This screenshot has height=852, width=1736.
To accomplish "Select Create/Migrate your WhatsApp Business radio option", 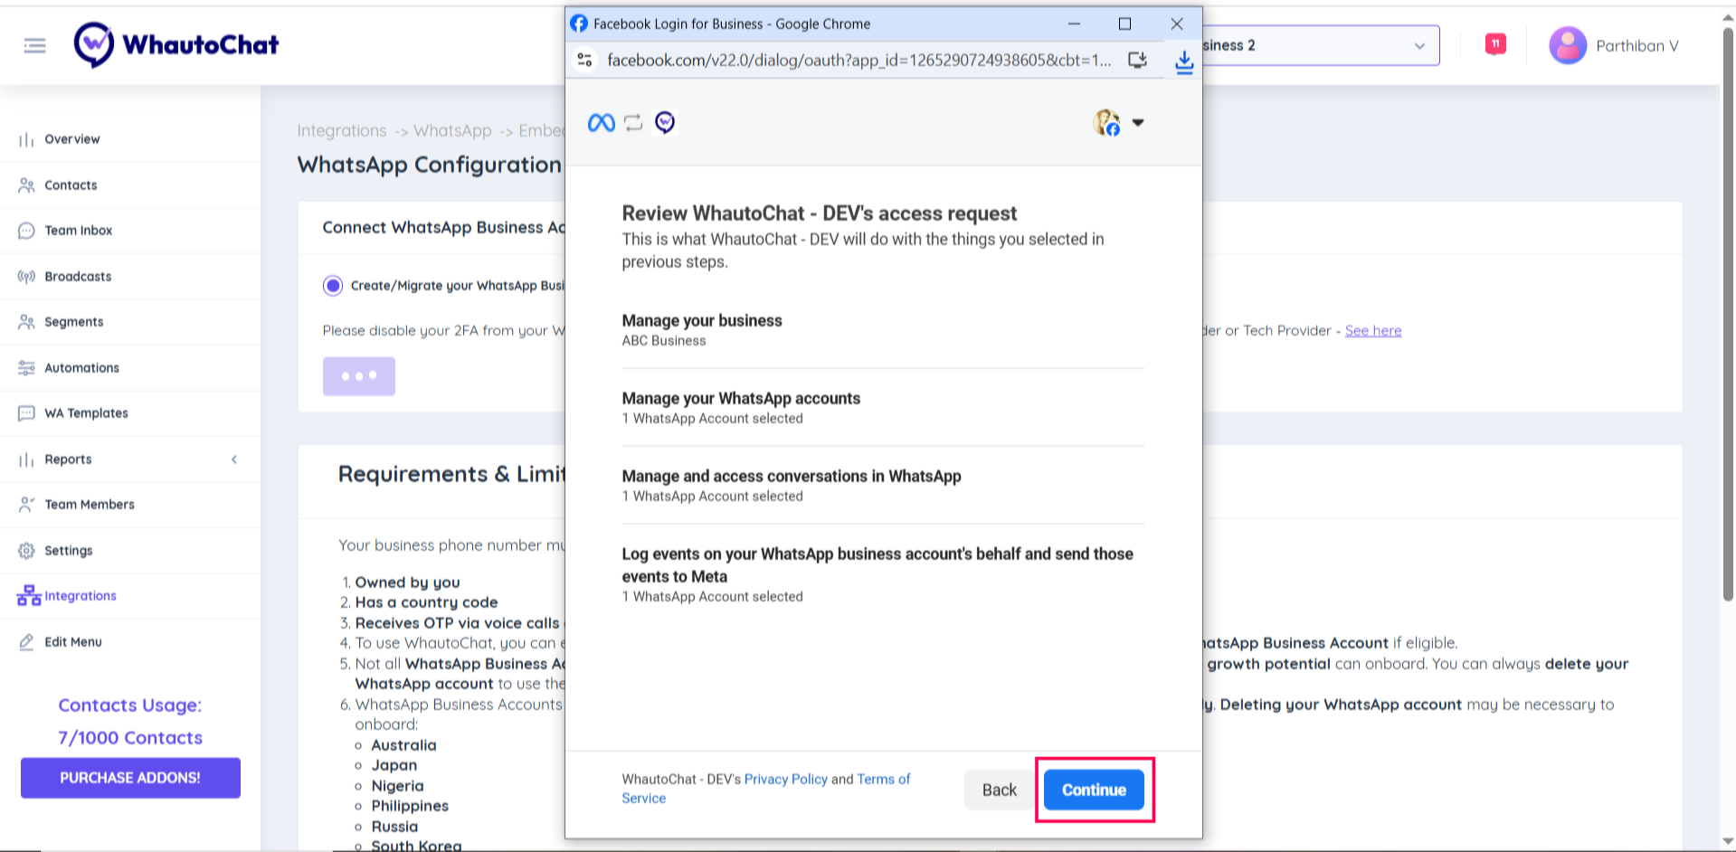I will [x=333, y=286].
